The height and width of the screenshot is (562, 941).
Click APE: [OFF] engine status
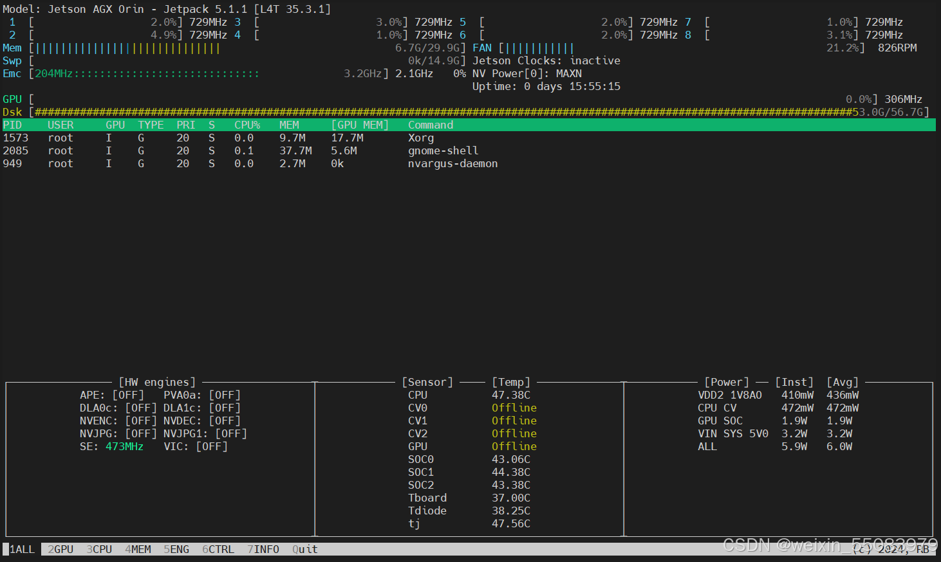point(112,395)
